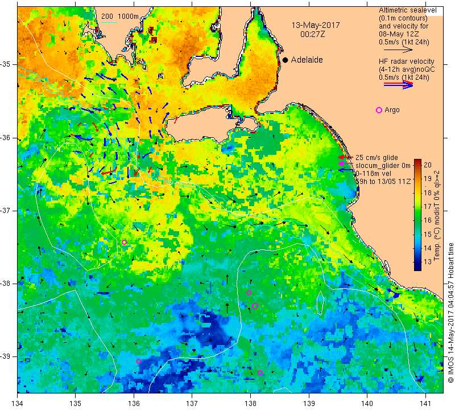The height and width of the screenshot is (410, 455).
Task: Click the small closed white contour near 139.2°E
Action: click(x=320, y=303)
